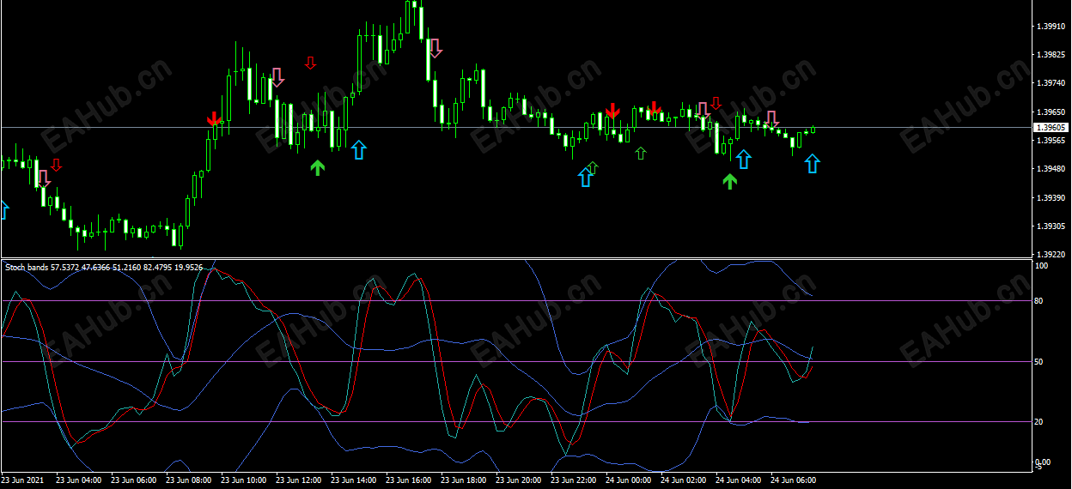Click the Stoch bands indicator values label
Screen dimensions: 1072x489
tap(104, 268)
